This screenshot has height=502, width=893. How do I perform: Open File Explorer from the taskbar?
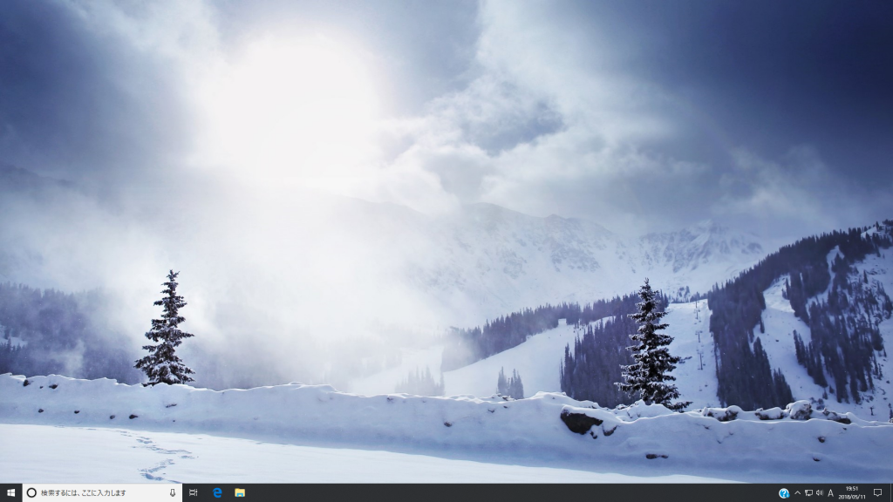click(240, 492)
